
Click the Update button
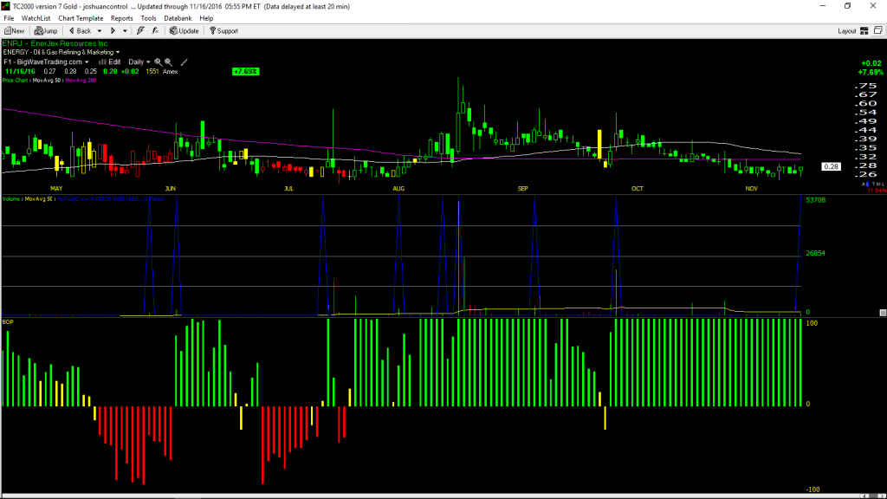pos(184,31)
